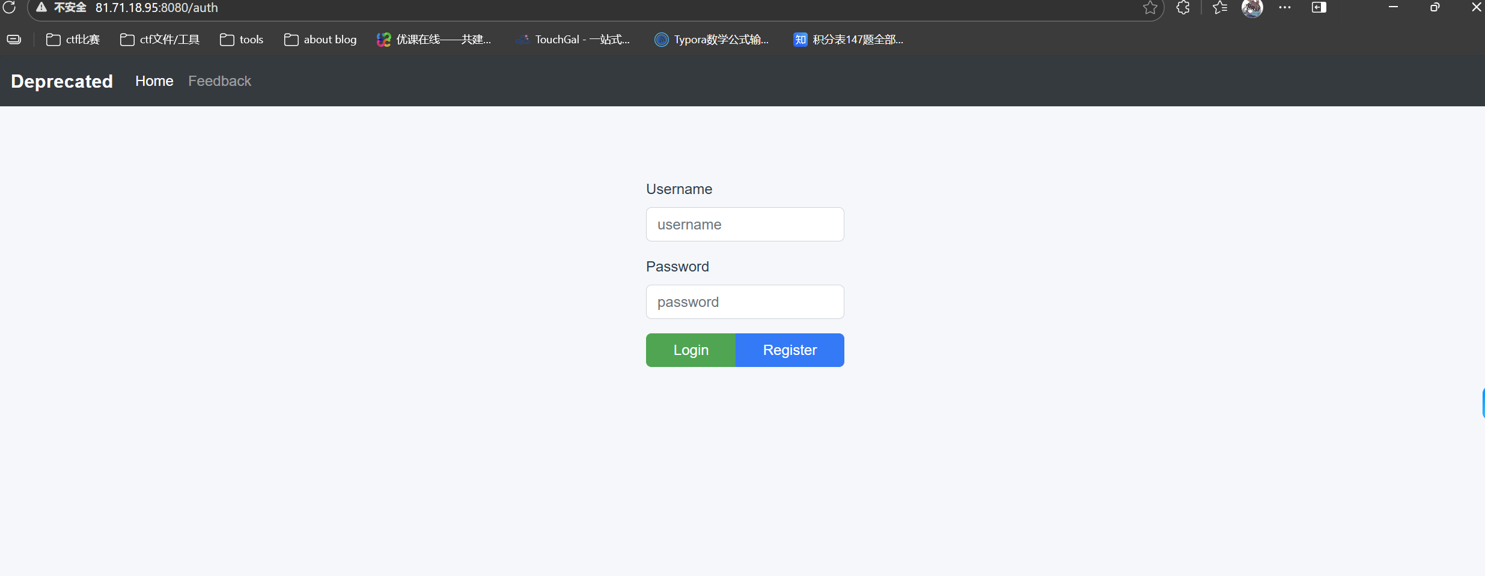Image resolution: width=1485 pixels, height=576 pixels.
Task: Click the green Login button
Action: (691, 350)
